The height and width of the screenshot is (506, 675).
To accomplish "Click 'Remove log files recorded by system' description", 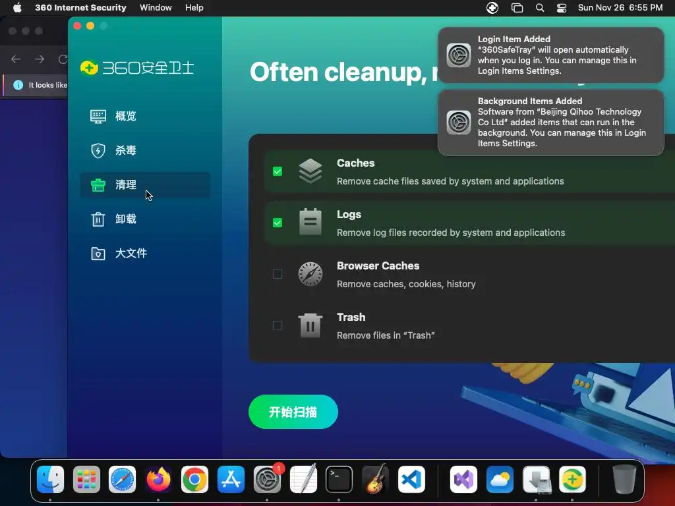I will (451, 233).
